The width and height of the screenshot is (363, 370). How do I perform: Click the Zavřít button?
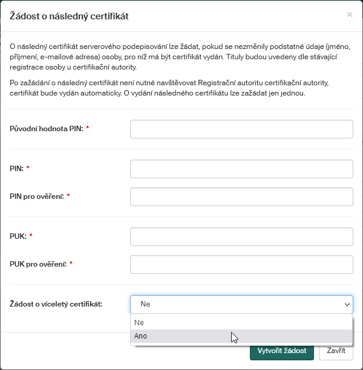coord(336,351)
